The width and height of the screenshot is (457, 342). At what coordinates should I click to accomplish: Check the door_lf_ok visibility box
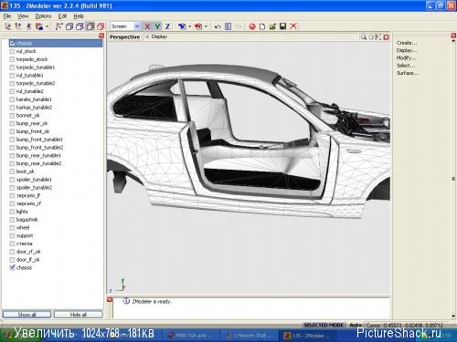[x=12, y=260]
